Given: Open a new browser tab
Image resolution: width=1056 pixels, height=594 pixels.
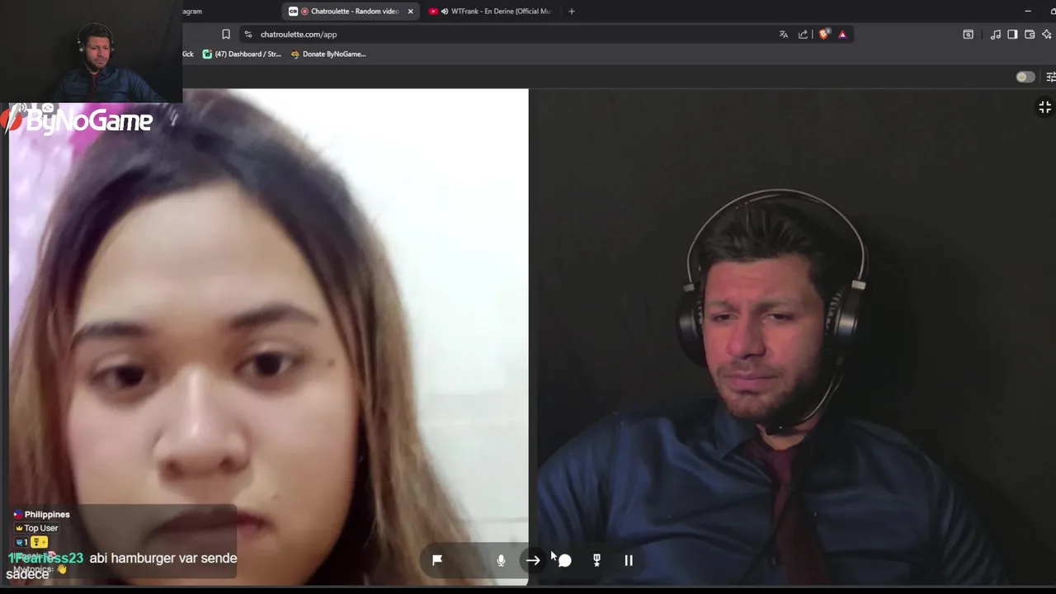Looking at the screenshot, I should (572, 12).
